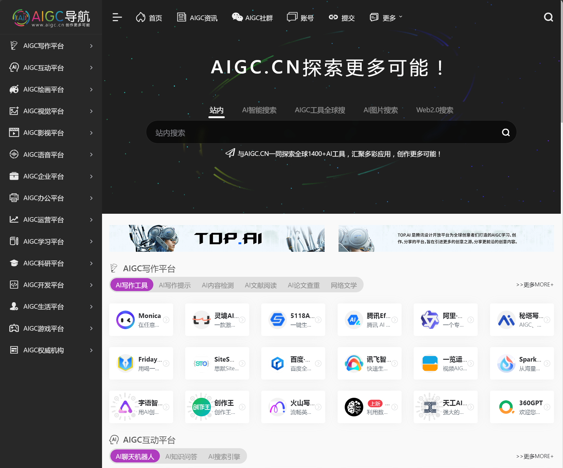Screen dimensions: 563x468
Task: Select the AI写作提示 category tab
Action: pos(175,285)
